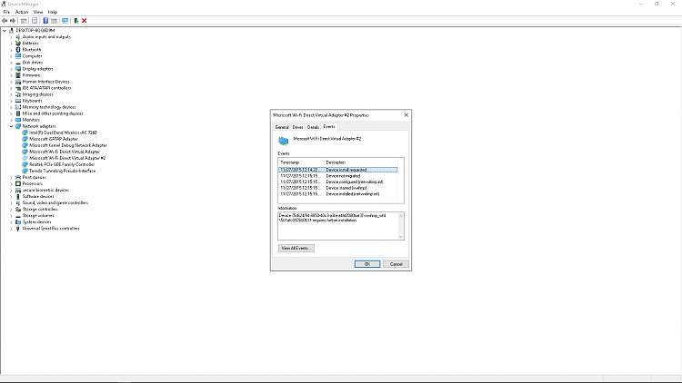Click the Processors category icon

click(18, 183)
